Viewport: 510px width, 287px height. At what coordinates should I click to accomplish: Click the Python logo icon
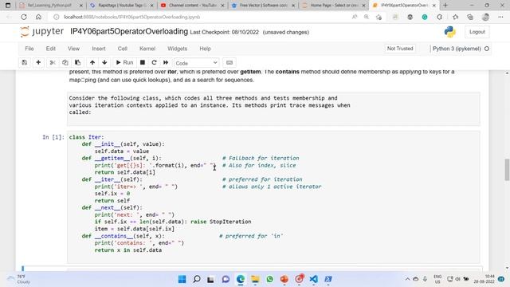click(449, 32)
